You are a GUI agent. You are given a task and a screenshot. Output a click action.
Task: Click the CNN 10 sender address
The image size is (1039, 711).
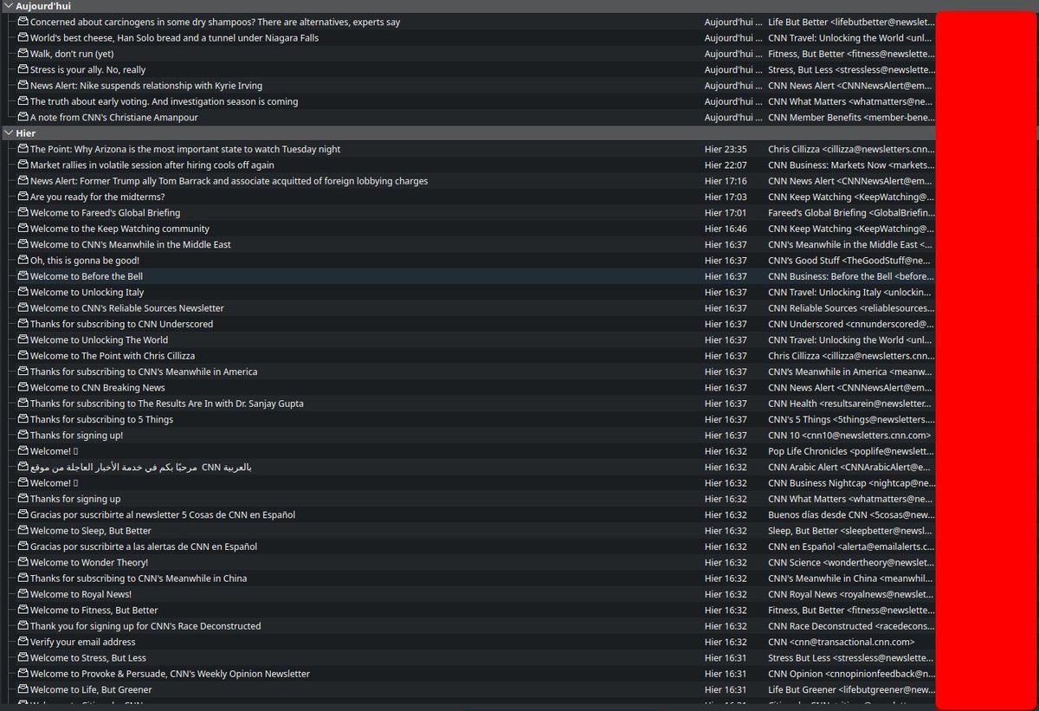pos(849,436)
